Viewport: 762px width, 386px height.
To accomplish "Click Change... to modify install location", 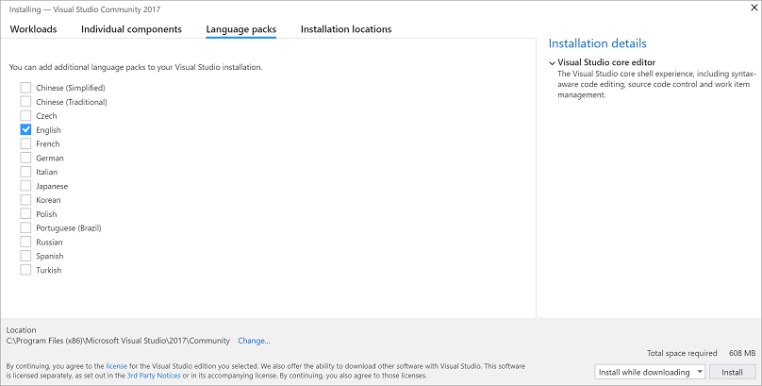I will tap(254, 341).
